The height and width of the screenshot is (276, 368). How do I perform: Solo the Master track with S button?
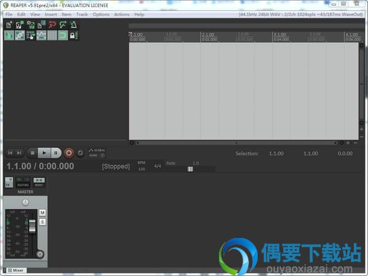coord(42,222)
